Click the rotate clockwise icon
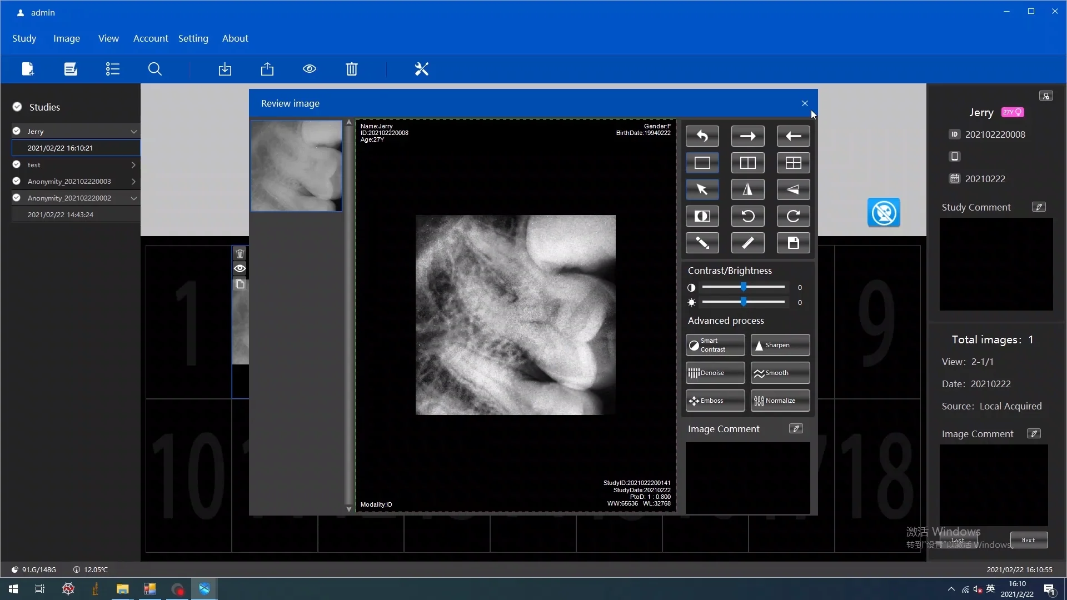 (793, 216)
